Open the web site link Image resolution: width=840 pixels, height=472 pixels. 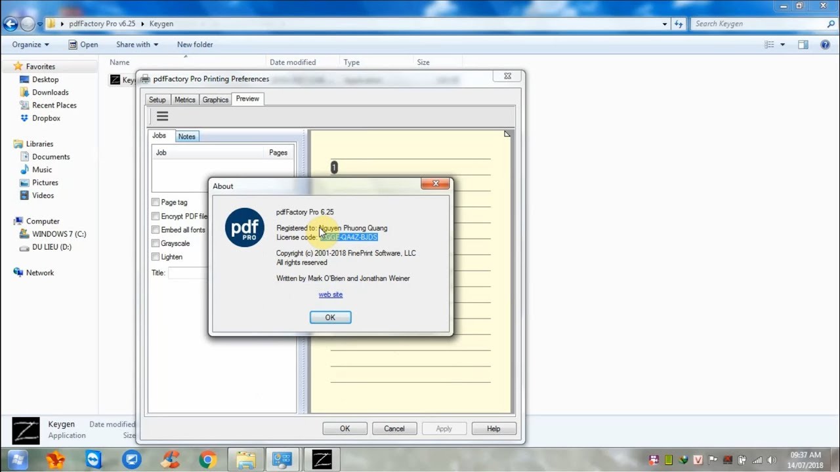point(331,294)
